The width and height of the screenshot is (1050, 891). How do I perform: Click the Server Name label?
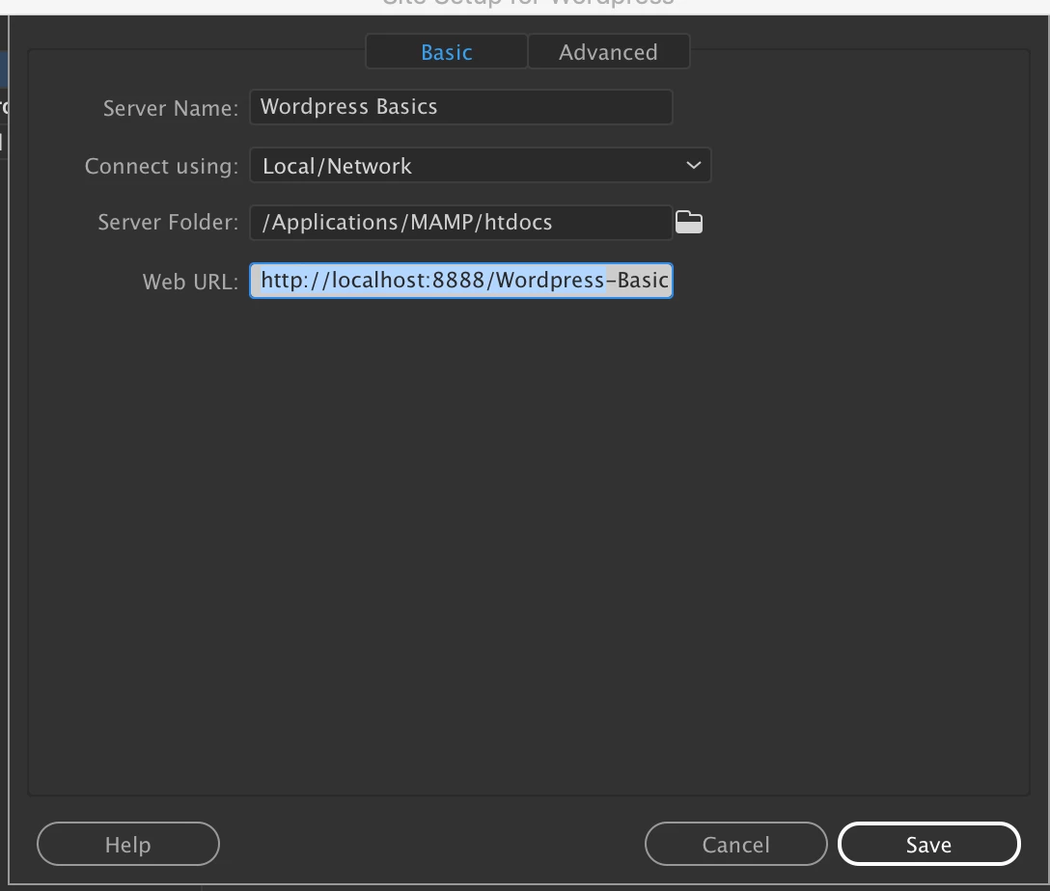(170, 108)
